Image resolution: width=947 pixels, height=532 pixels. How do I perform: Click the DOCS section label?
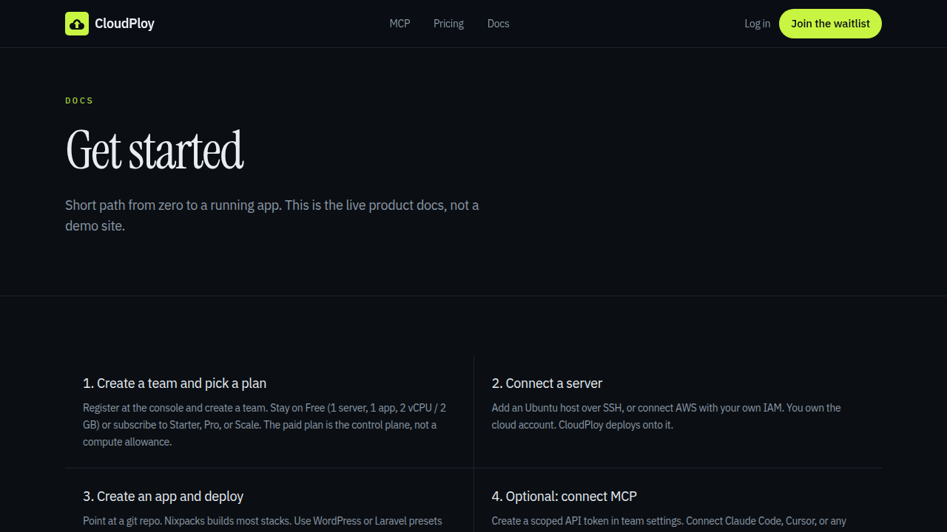79,100
